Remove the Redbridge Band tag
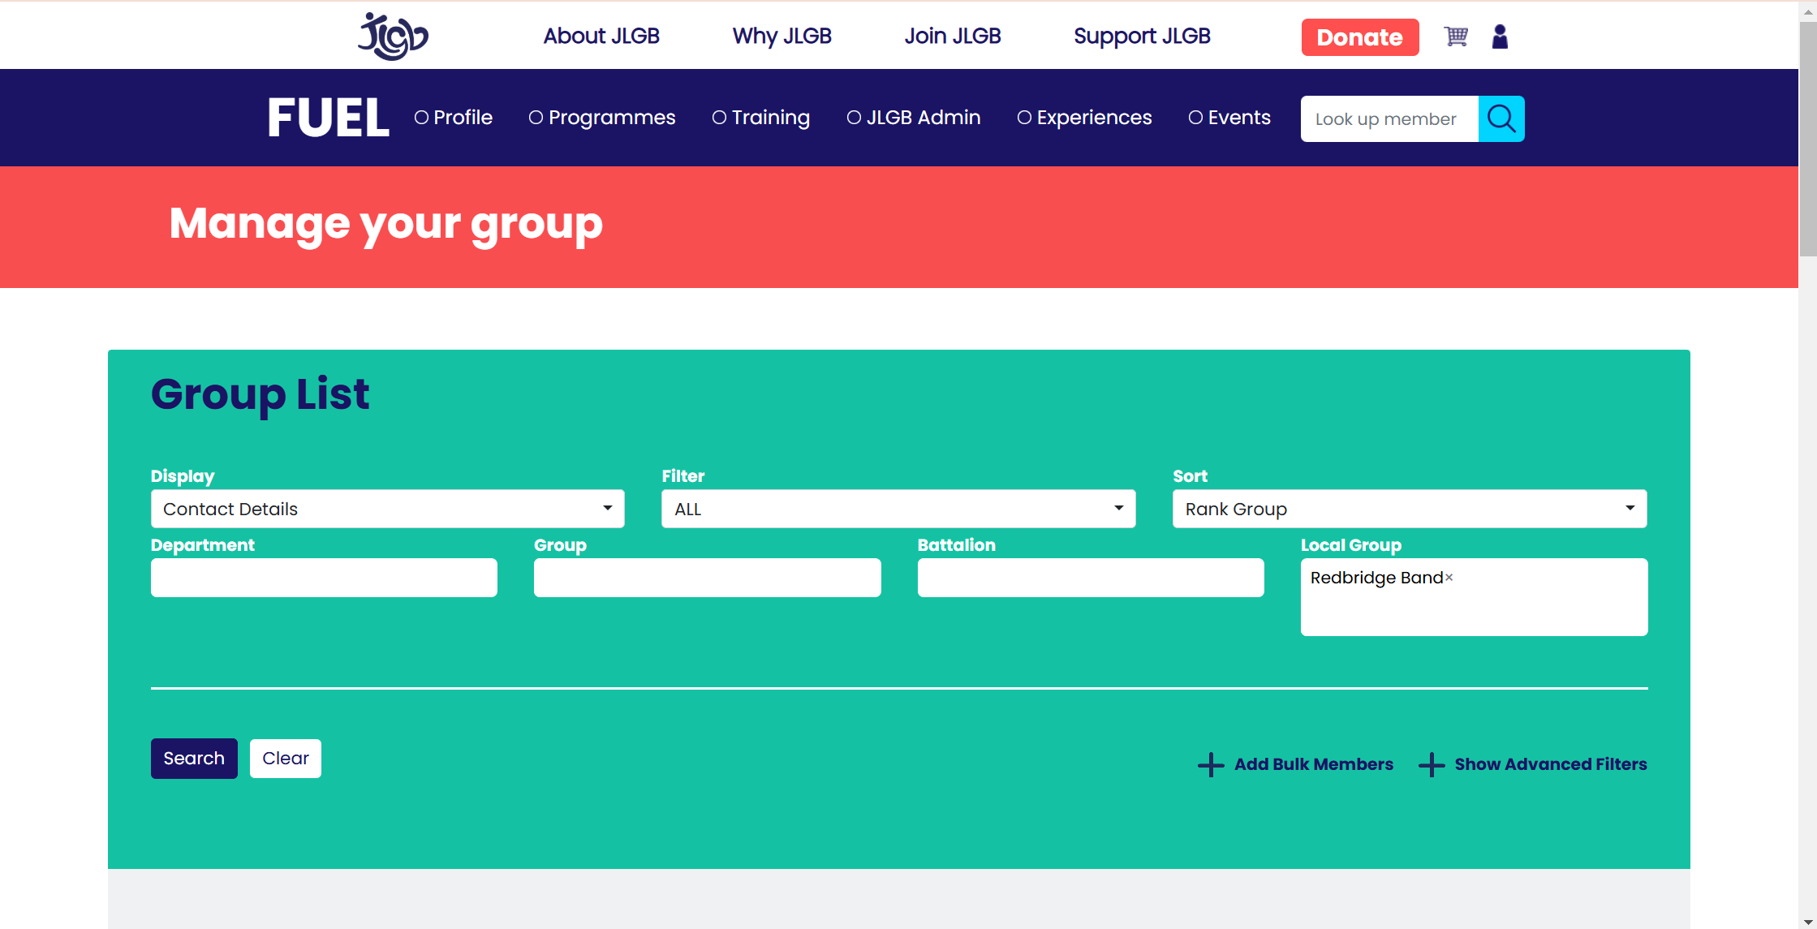The width and height of the screenshot is (1817, 929). 1449,578
